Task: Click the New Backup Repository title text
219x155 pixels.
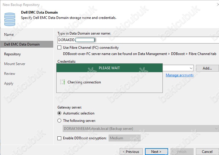Action: click(21, 5)
